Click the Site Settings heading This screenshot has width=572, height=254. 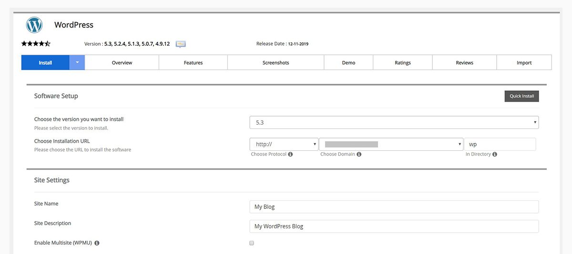click(x=51, y=180)
